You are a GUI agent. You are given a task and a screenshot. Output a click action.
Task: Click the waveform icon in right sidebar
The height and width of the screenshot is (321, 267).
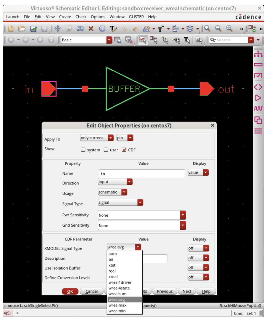click(258, 109)
